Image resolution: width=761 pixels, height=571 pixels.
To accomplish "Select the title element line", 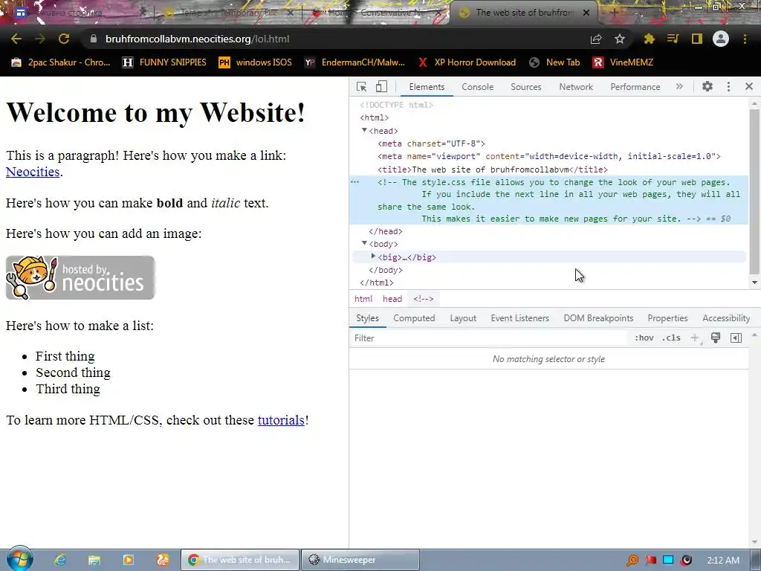I will [x=493, y=170].
